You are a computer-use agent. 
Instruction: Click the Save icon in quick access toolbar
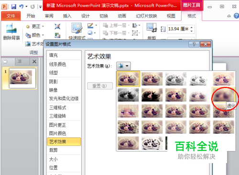tap(14, 7)
